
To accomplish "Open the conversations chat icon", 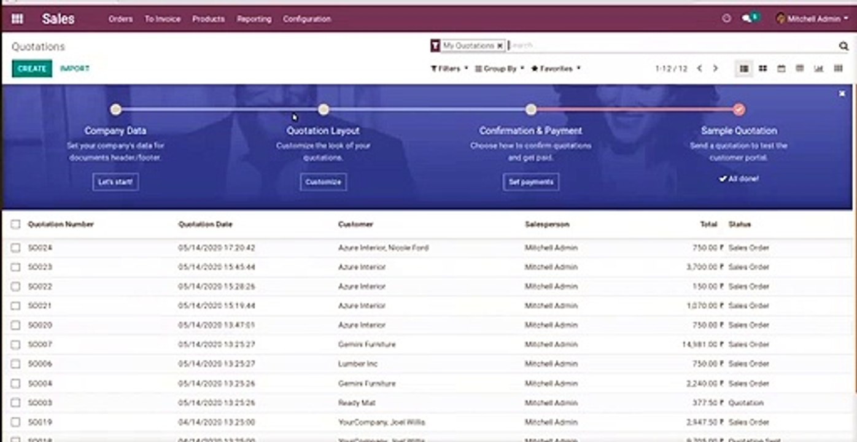I will (747, 18).
